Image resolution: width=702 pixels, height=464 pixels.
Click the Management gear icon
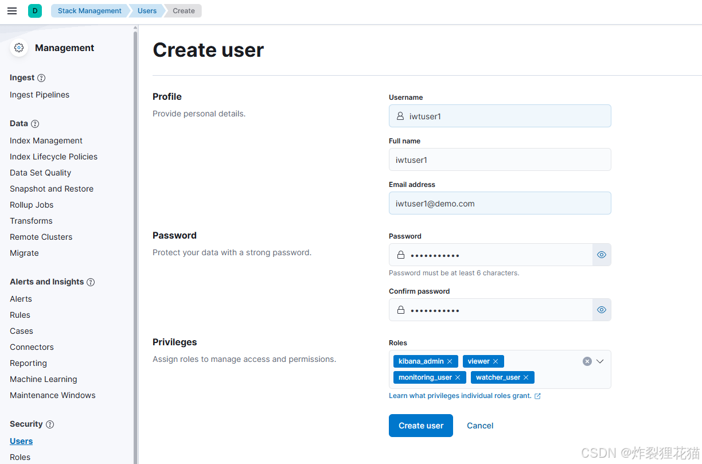(19, 48)
